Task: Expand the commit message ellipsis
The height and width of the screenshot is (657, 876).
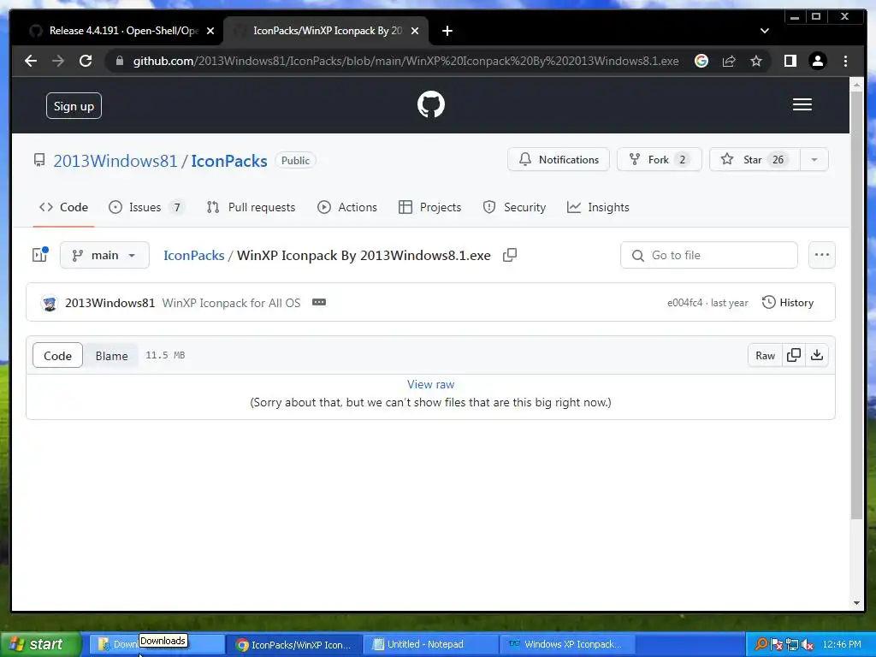Action: [319, 302]
